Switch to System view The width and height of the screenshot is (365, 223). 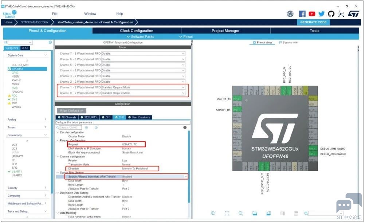point(288,42)
